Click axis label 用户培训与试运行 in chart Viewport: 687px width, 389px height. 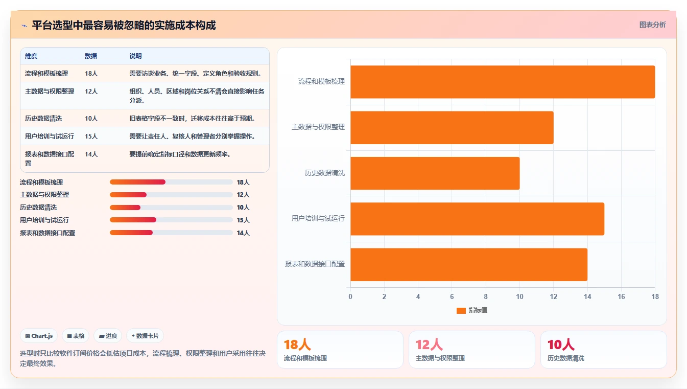[x=318, y=218]
